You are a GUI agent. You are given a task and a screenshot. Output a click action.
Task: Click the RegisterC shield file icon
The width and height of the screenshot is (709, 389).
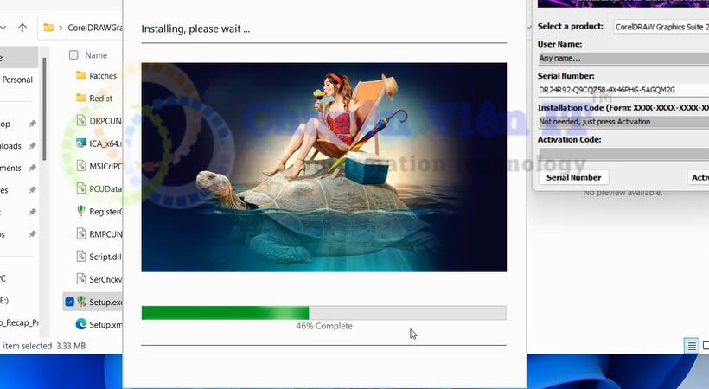81,211
